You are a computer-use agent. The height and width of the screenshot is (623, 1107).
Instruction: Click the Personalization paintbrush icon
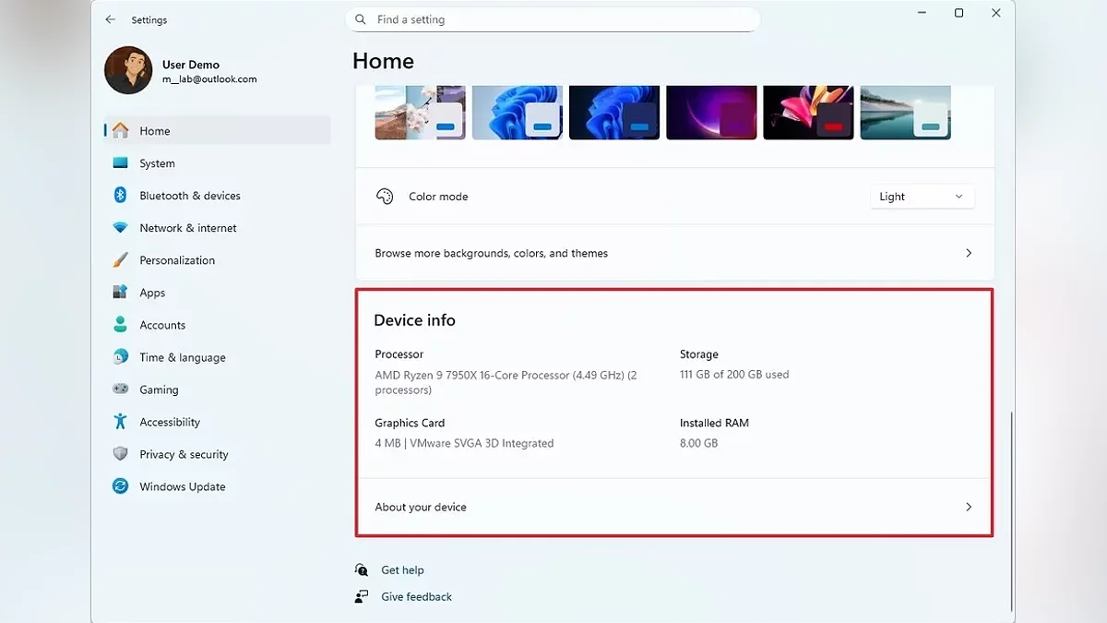coord(120,260)
